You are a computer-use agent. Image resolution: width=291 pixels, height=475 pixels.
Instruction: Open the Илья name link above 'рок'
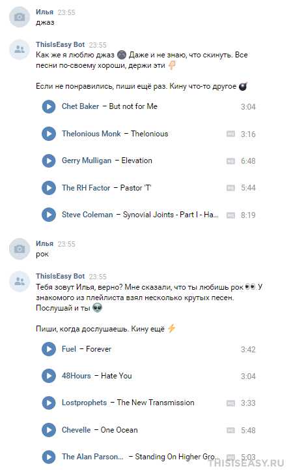pyautogui.click(x=44, y=243)
